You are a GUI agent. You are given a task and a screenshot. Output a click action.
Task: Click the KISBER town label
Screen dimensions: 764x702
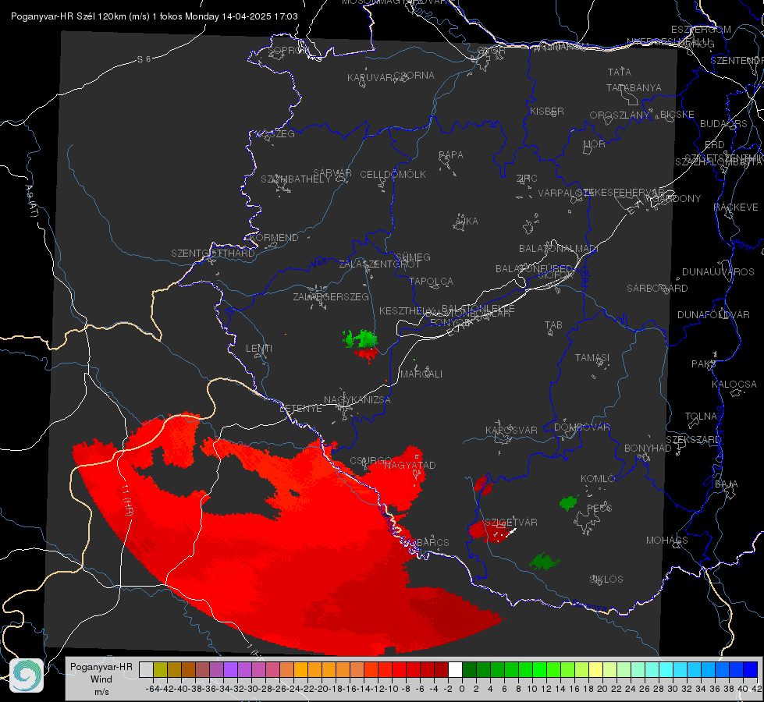click(547, 112)
